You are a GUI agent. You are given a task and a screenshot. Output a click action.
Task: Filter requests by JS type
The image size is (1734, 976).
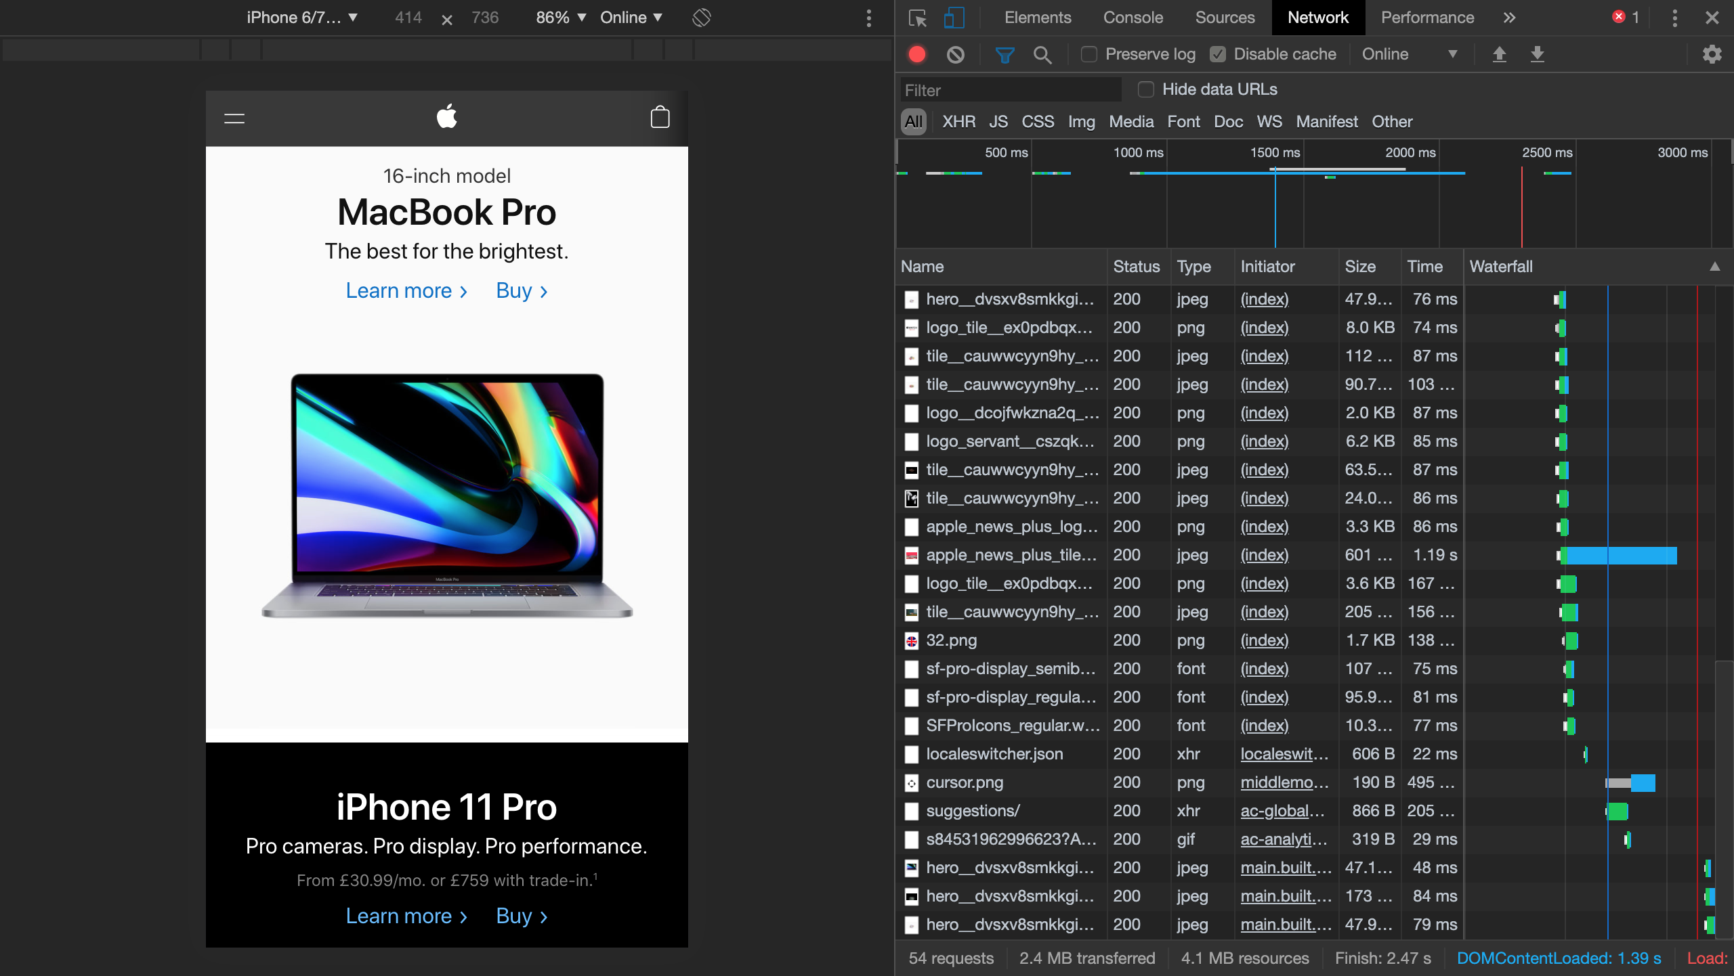coord(998,122)
